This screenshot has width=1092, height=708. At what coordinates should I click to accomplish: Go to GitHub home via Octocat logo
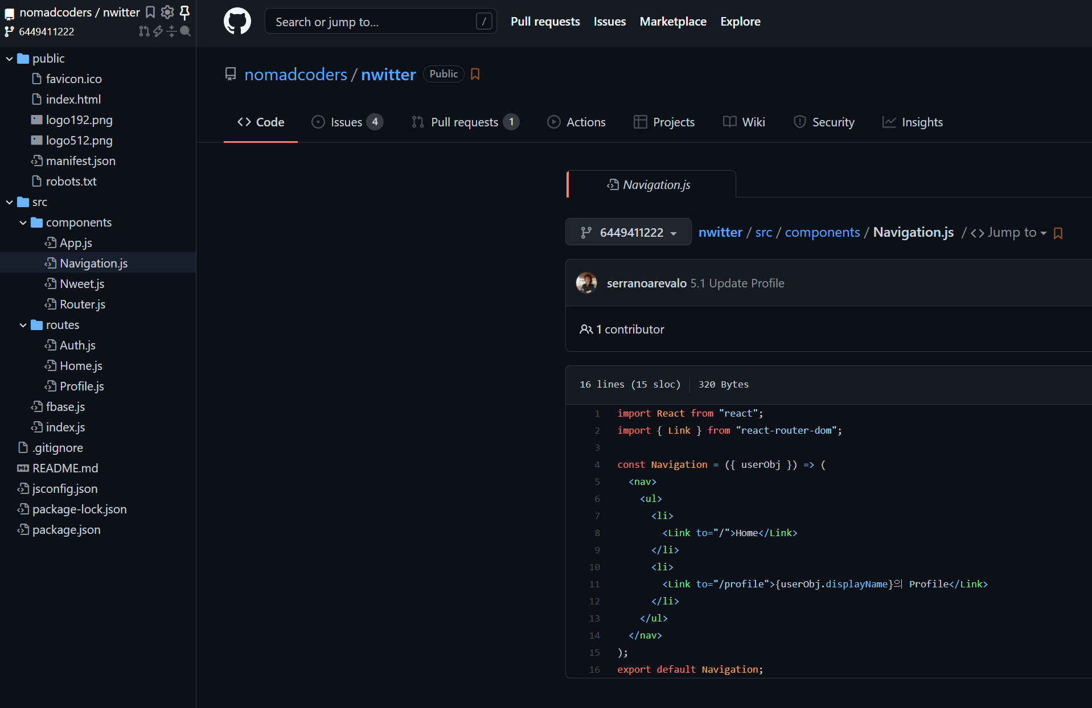(237, 22)
